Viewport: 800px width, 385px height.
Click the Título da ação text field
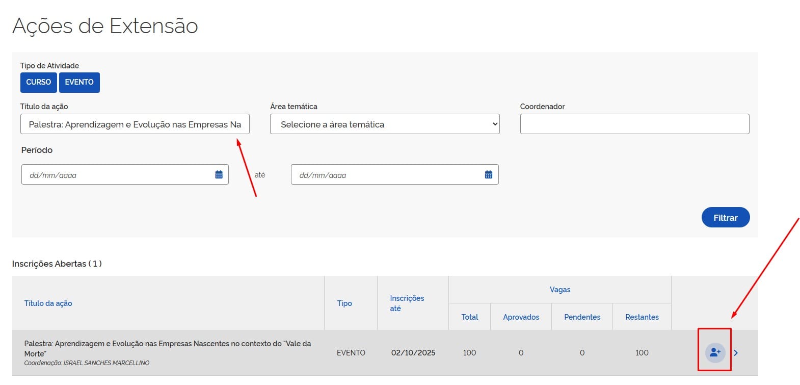tap(135, 124)
